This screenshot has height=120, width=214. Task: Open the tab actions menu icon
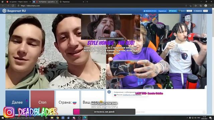3,2
